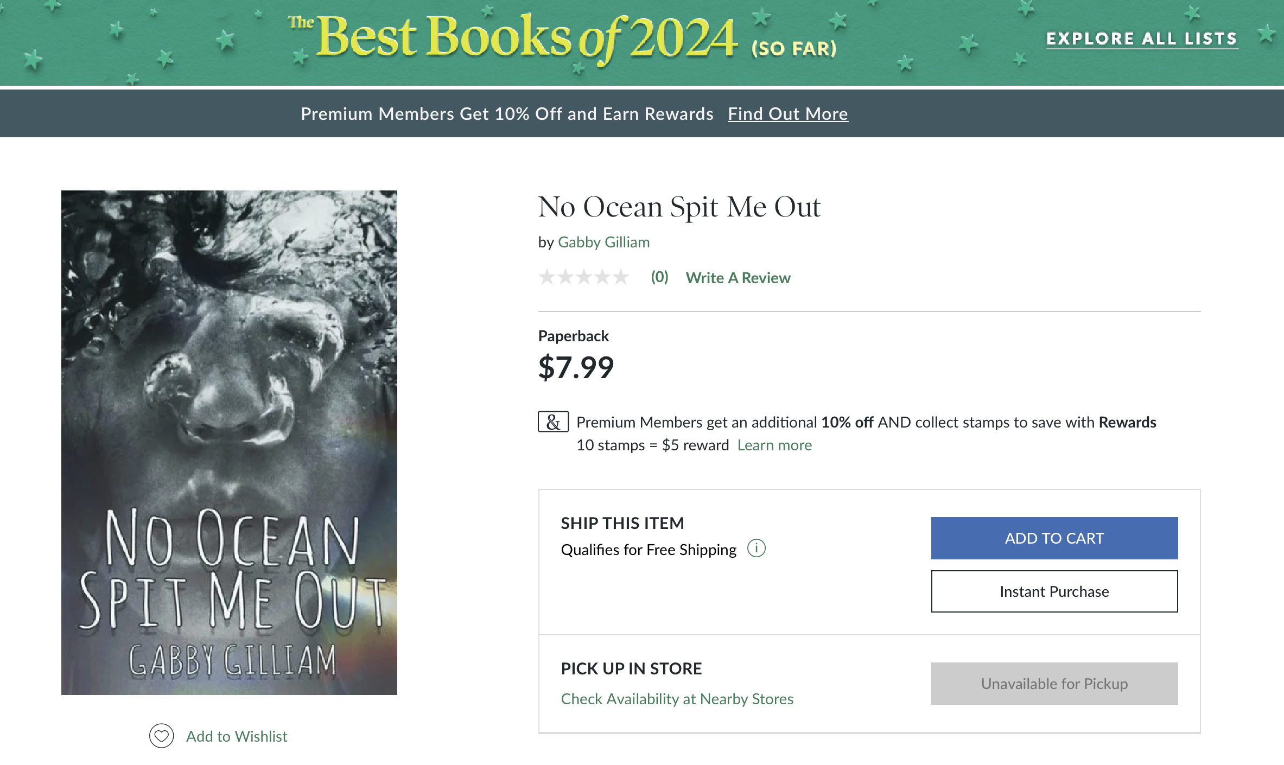This screenshot has width=1284, height=765.
Task: Click the middle star in the rating row
Action: pyautogui.click(x=583, y=277)
